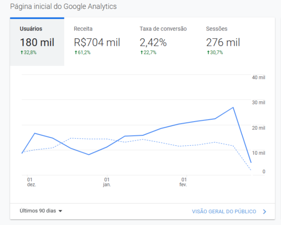281x225 pixels.
Task: Click the chevron next to Visão Geral do Público
Action: tap(264, 212)
